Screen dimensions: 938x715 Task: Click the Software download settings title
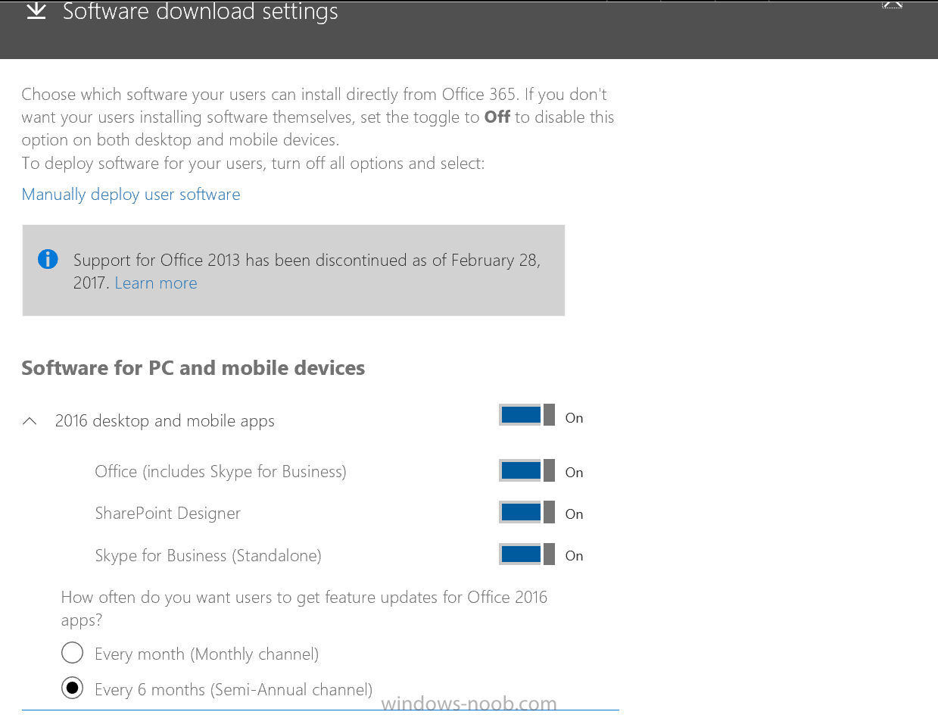point(201,11)
